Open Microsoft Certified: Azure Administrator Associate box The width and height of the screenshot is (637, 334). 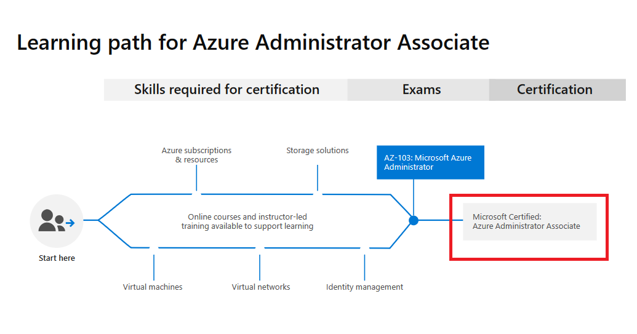(530, 221)
